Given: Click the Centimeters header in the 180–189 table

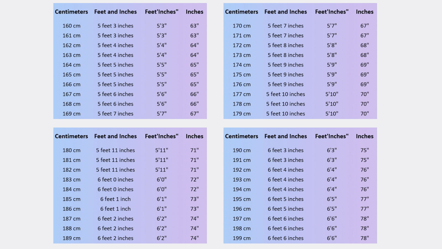Looking at the screenshot, I should (72, 136).
